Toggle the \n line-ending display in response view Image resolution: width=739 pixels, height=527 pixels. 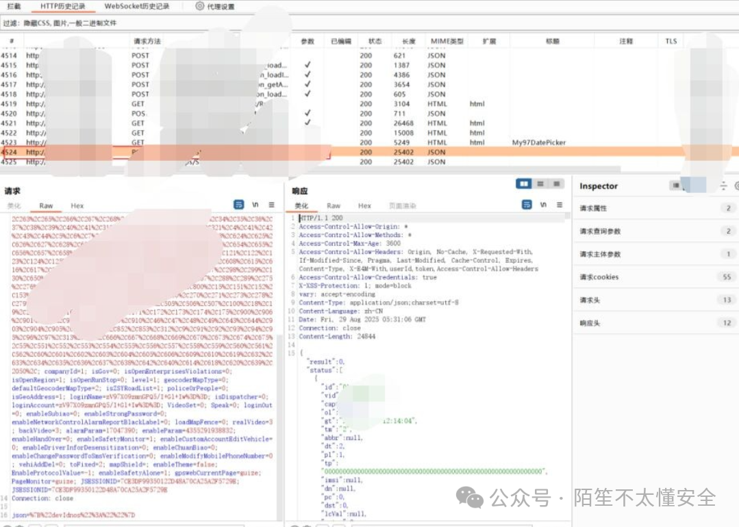coord(544,204)
